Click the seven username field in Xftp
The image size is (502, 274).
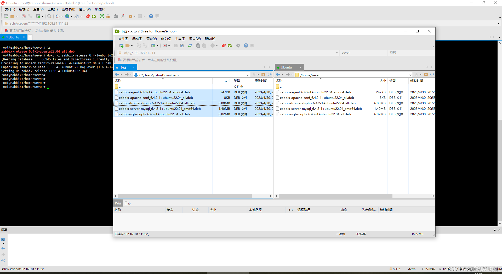(x=363, y=53)
